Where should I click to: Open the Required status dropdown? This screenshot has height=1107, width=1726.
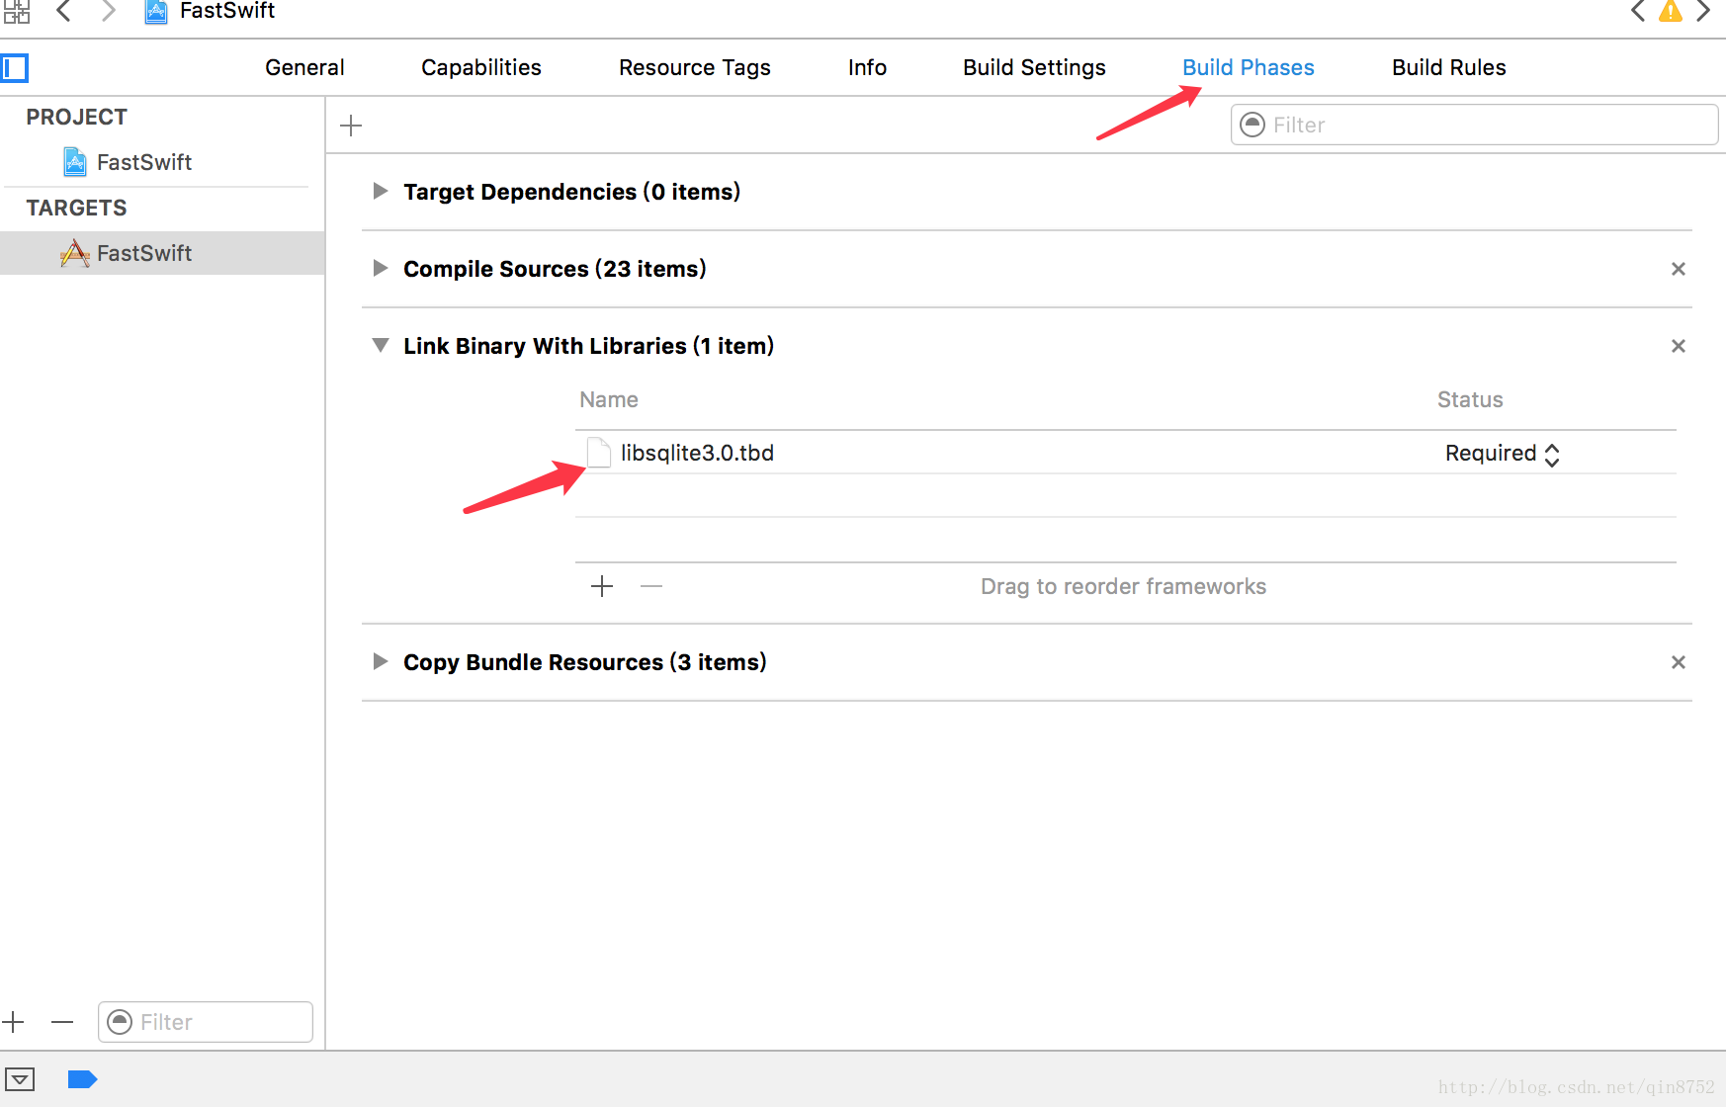[1502, 454]
